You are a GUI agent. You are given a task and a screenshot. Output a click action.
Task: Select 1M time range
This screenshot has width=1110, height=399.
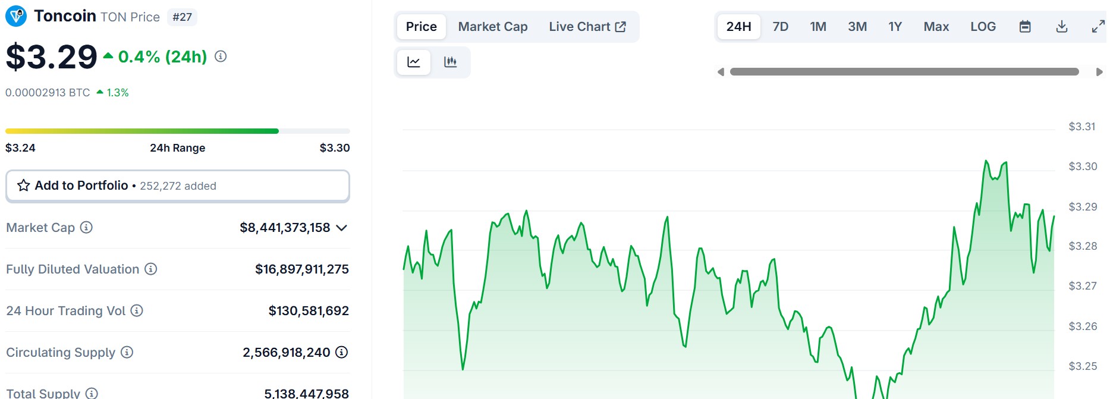818,27
